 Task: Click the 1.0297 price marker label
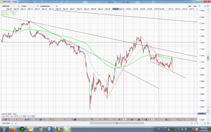201,113
